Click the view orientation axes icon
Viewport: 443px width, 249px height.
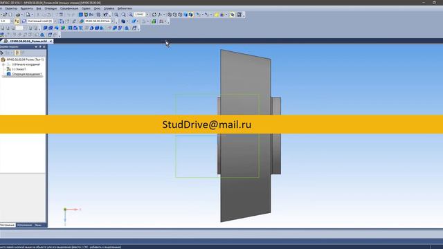click(160, 15)
